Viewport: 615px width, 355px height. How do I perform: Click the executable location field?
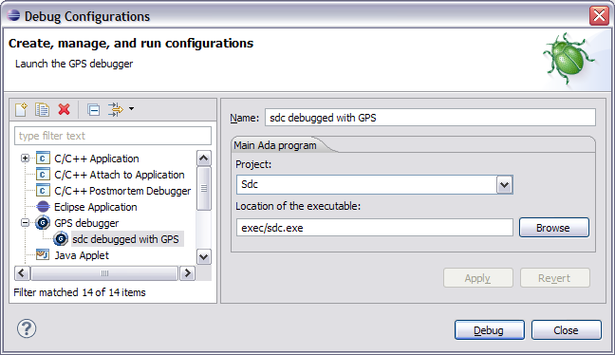[375, 228]
